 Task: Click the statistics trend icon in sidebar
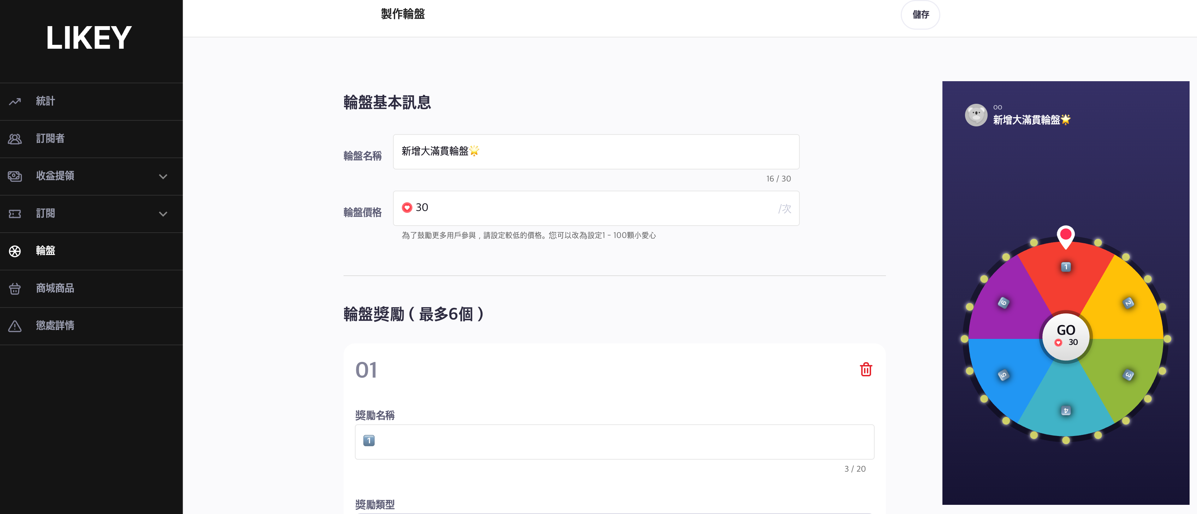point(15,101)
